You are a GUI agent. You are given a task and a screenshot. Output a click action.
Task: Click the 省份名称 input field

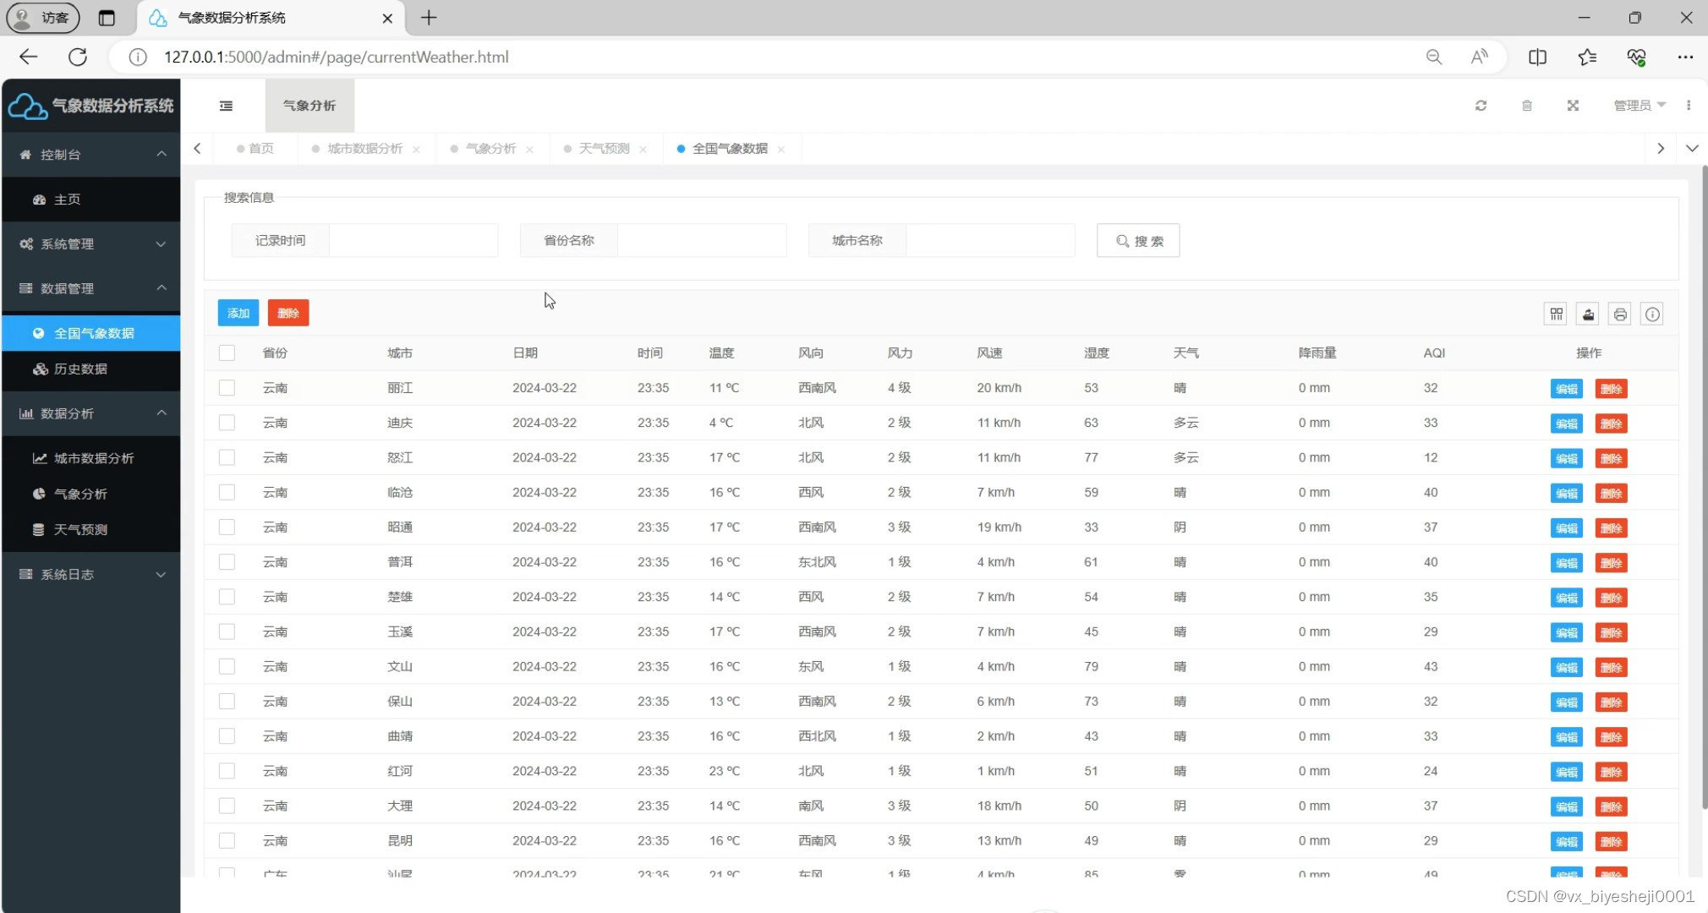(x=702, y=241)
